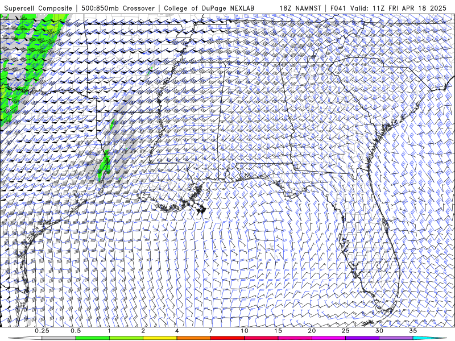Select the orange 4–7 legend segment

pos(193,338)
